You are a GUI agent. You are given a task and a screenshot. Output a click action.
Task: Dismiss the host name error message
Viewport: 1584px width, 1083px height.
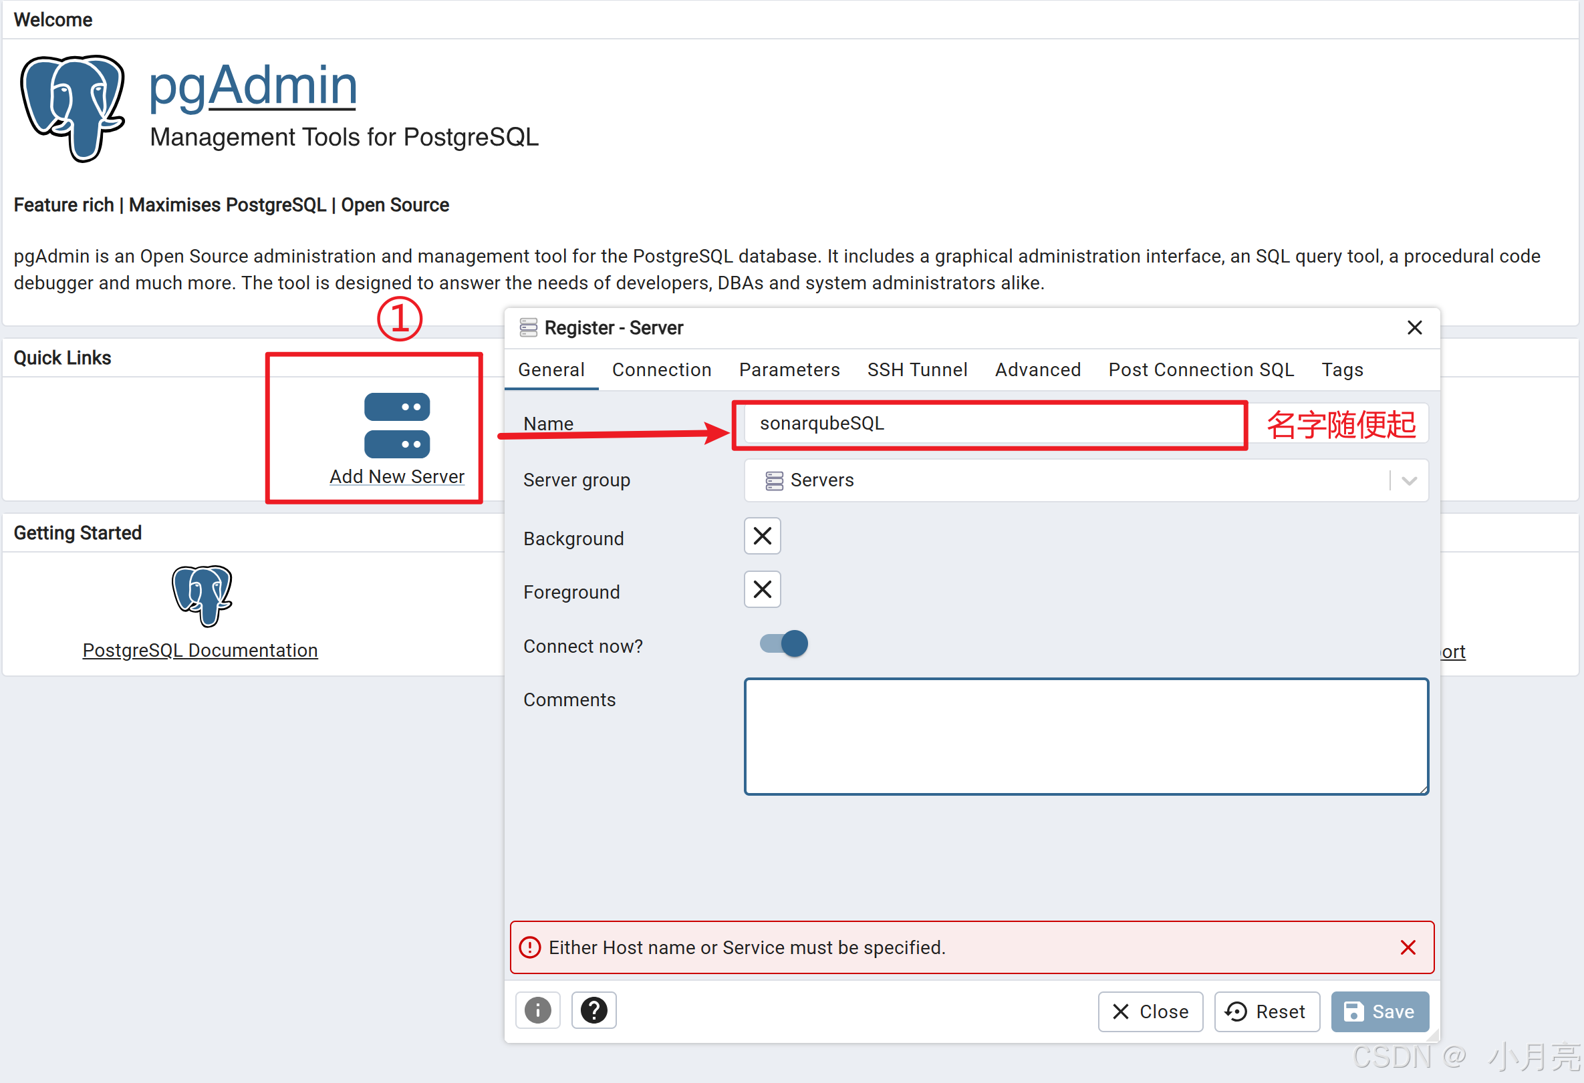[1408, 947]
